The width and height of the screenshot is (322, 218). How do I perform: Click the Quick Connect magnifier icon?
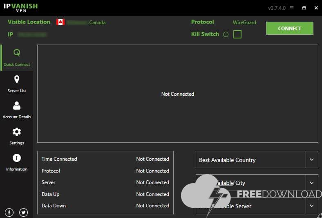(x=17, y=53)
